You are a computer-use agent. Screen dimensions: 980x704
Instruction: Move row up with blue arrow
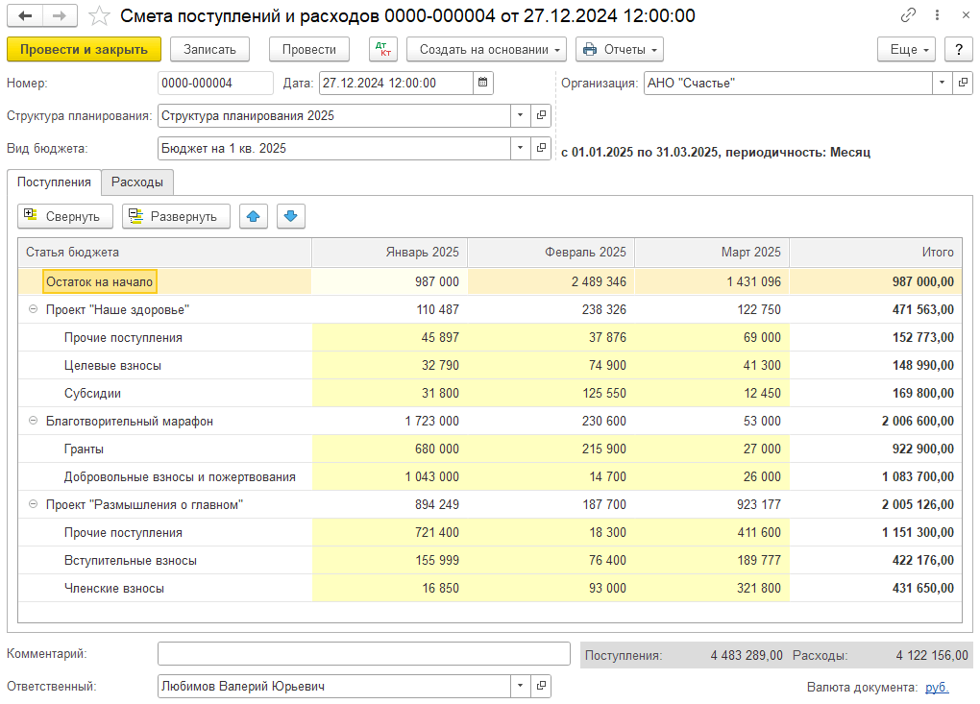[254, 216]
